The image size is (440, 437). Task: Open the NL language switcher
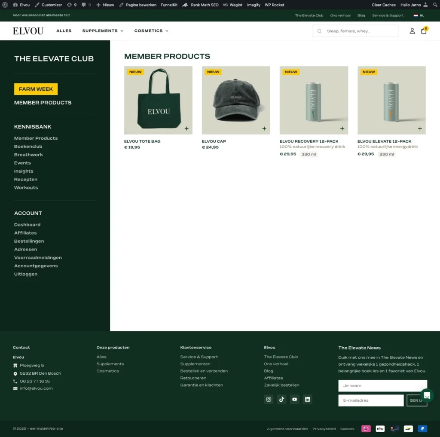[419, 15]
